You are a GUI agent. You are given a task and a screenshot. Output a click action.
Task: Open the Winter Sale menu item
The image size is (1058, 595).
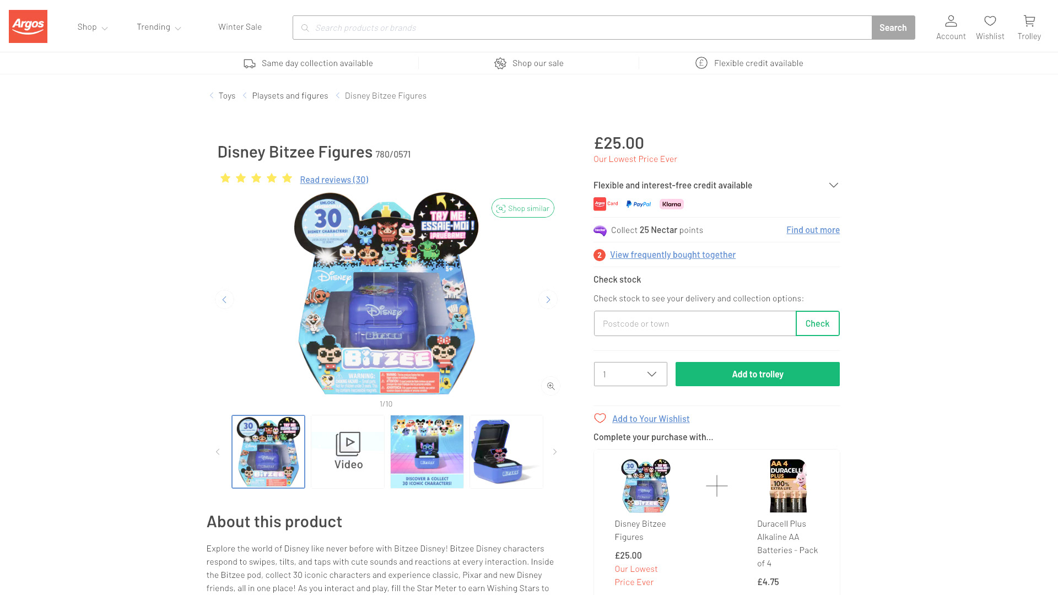(x=240, y=27)
